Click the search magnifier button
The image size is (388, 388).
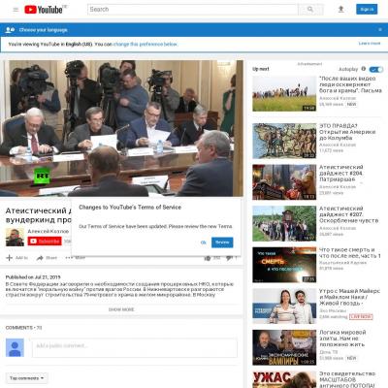(310, 10)
